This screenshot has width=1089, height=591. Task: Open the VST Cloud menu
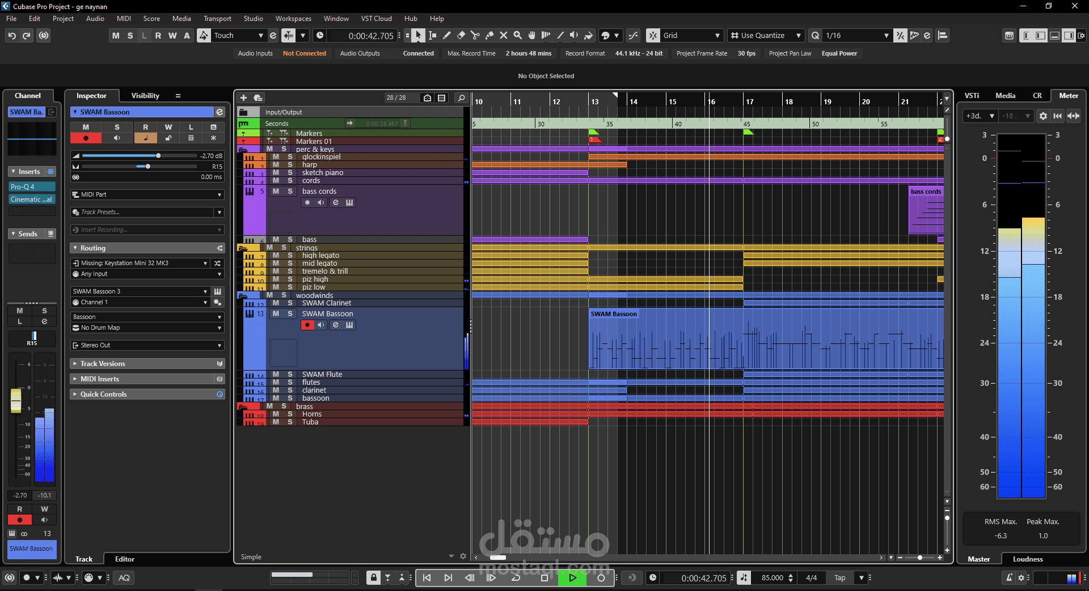click(377, 19)
